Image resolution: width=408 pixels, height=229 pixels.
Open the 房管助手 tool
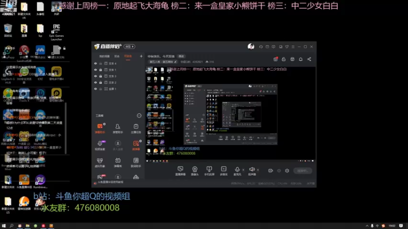tap(118, 128)
